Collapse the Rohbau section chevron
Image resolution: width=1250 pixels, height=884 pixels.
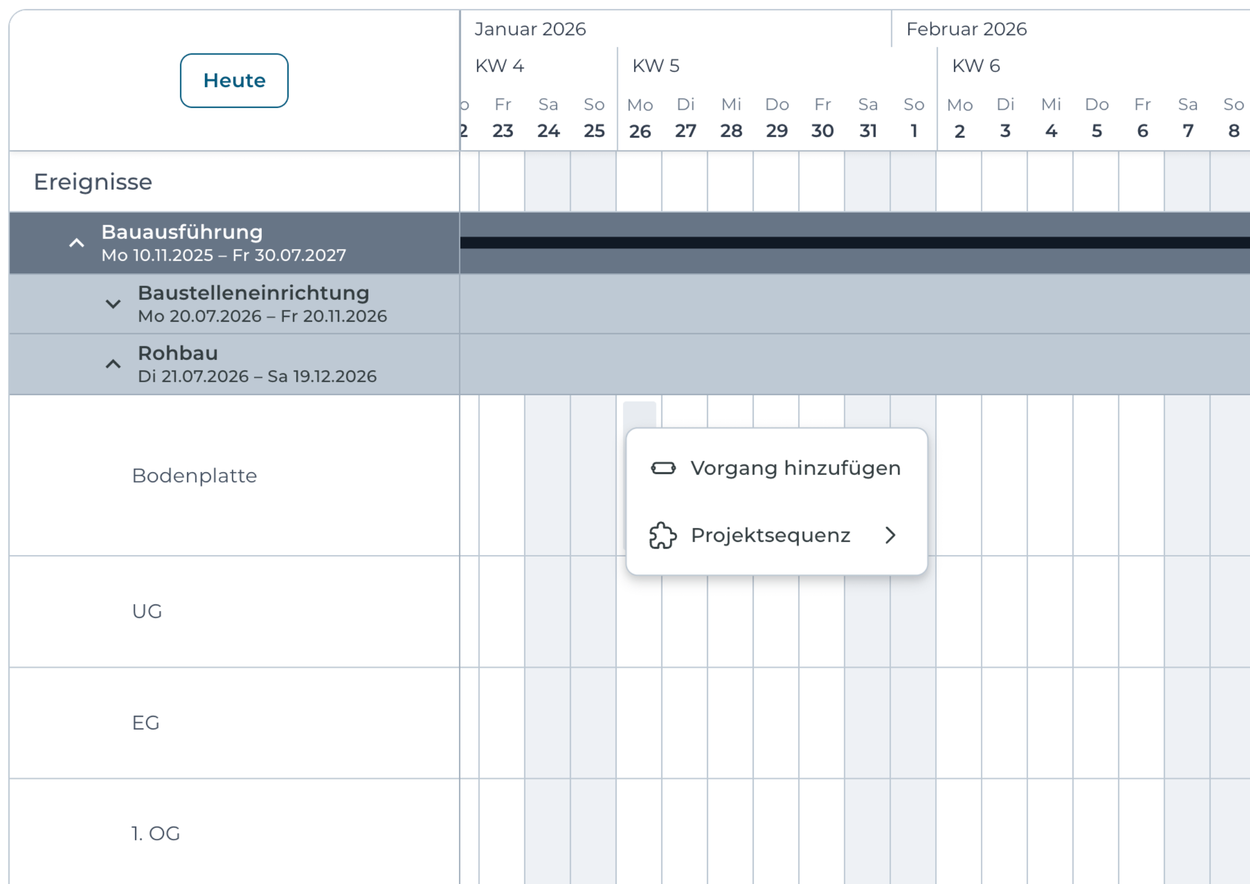112,364
